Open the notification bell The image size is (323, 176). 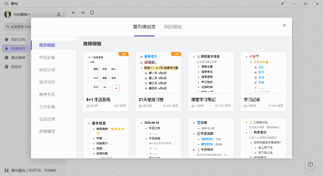point(59,14)
